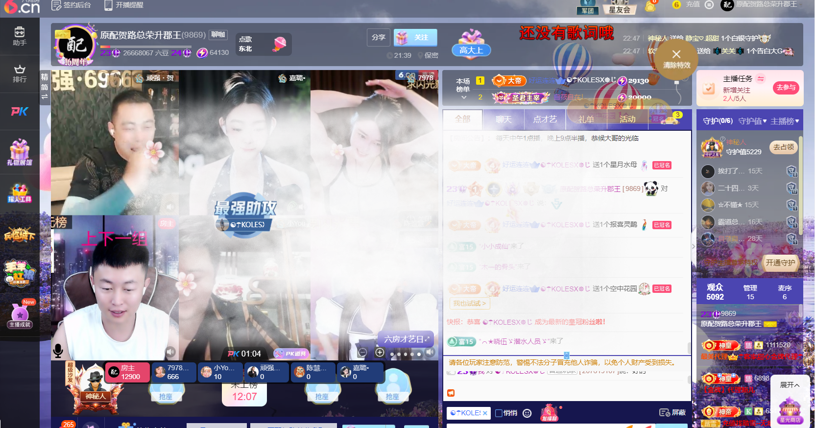Select the 房主 12900 PK score card

pos(127,372)
